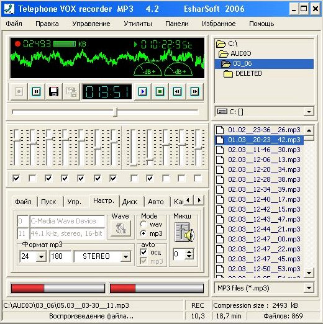323x324 pixels.
Task: Open the Утилиты menu
Action: (138, 24)
